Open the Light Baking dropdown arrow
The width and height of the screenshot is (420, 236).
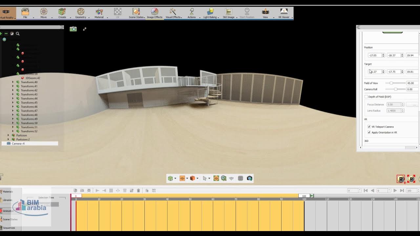[218, 17]
